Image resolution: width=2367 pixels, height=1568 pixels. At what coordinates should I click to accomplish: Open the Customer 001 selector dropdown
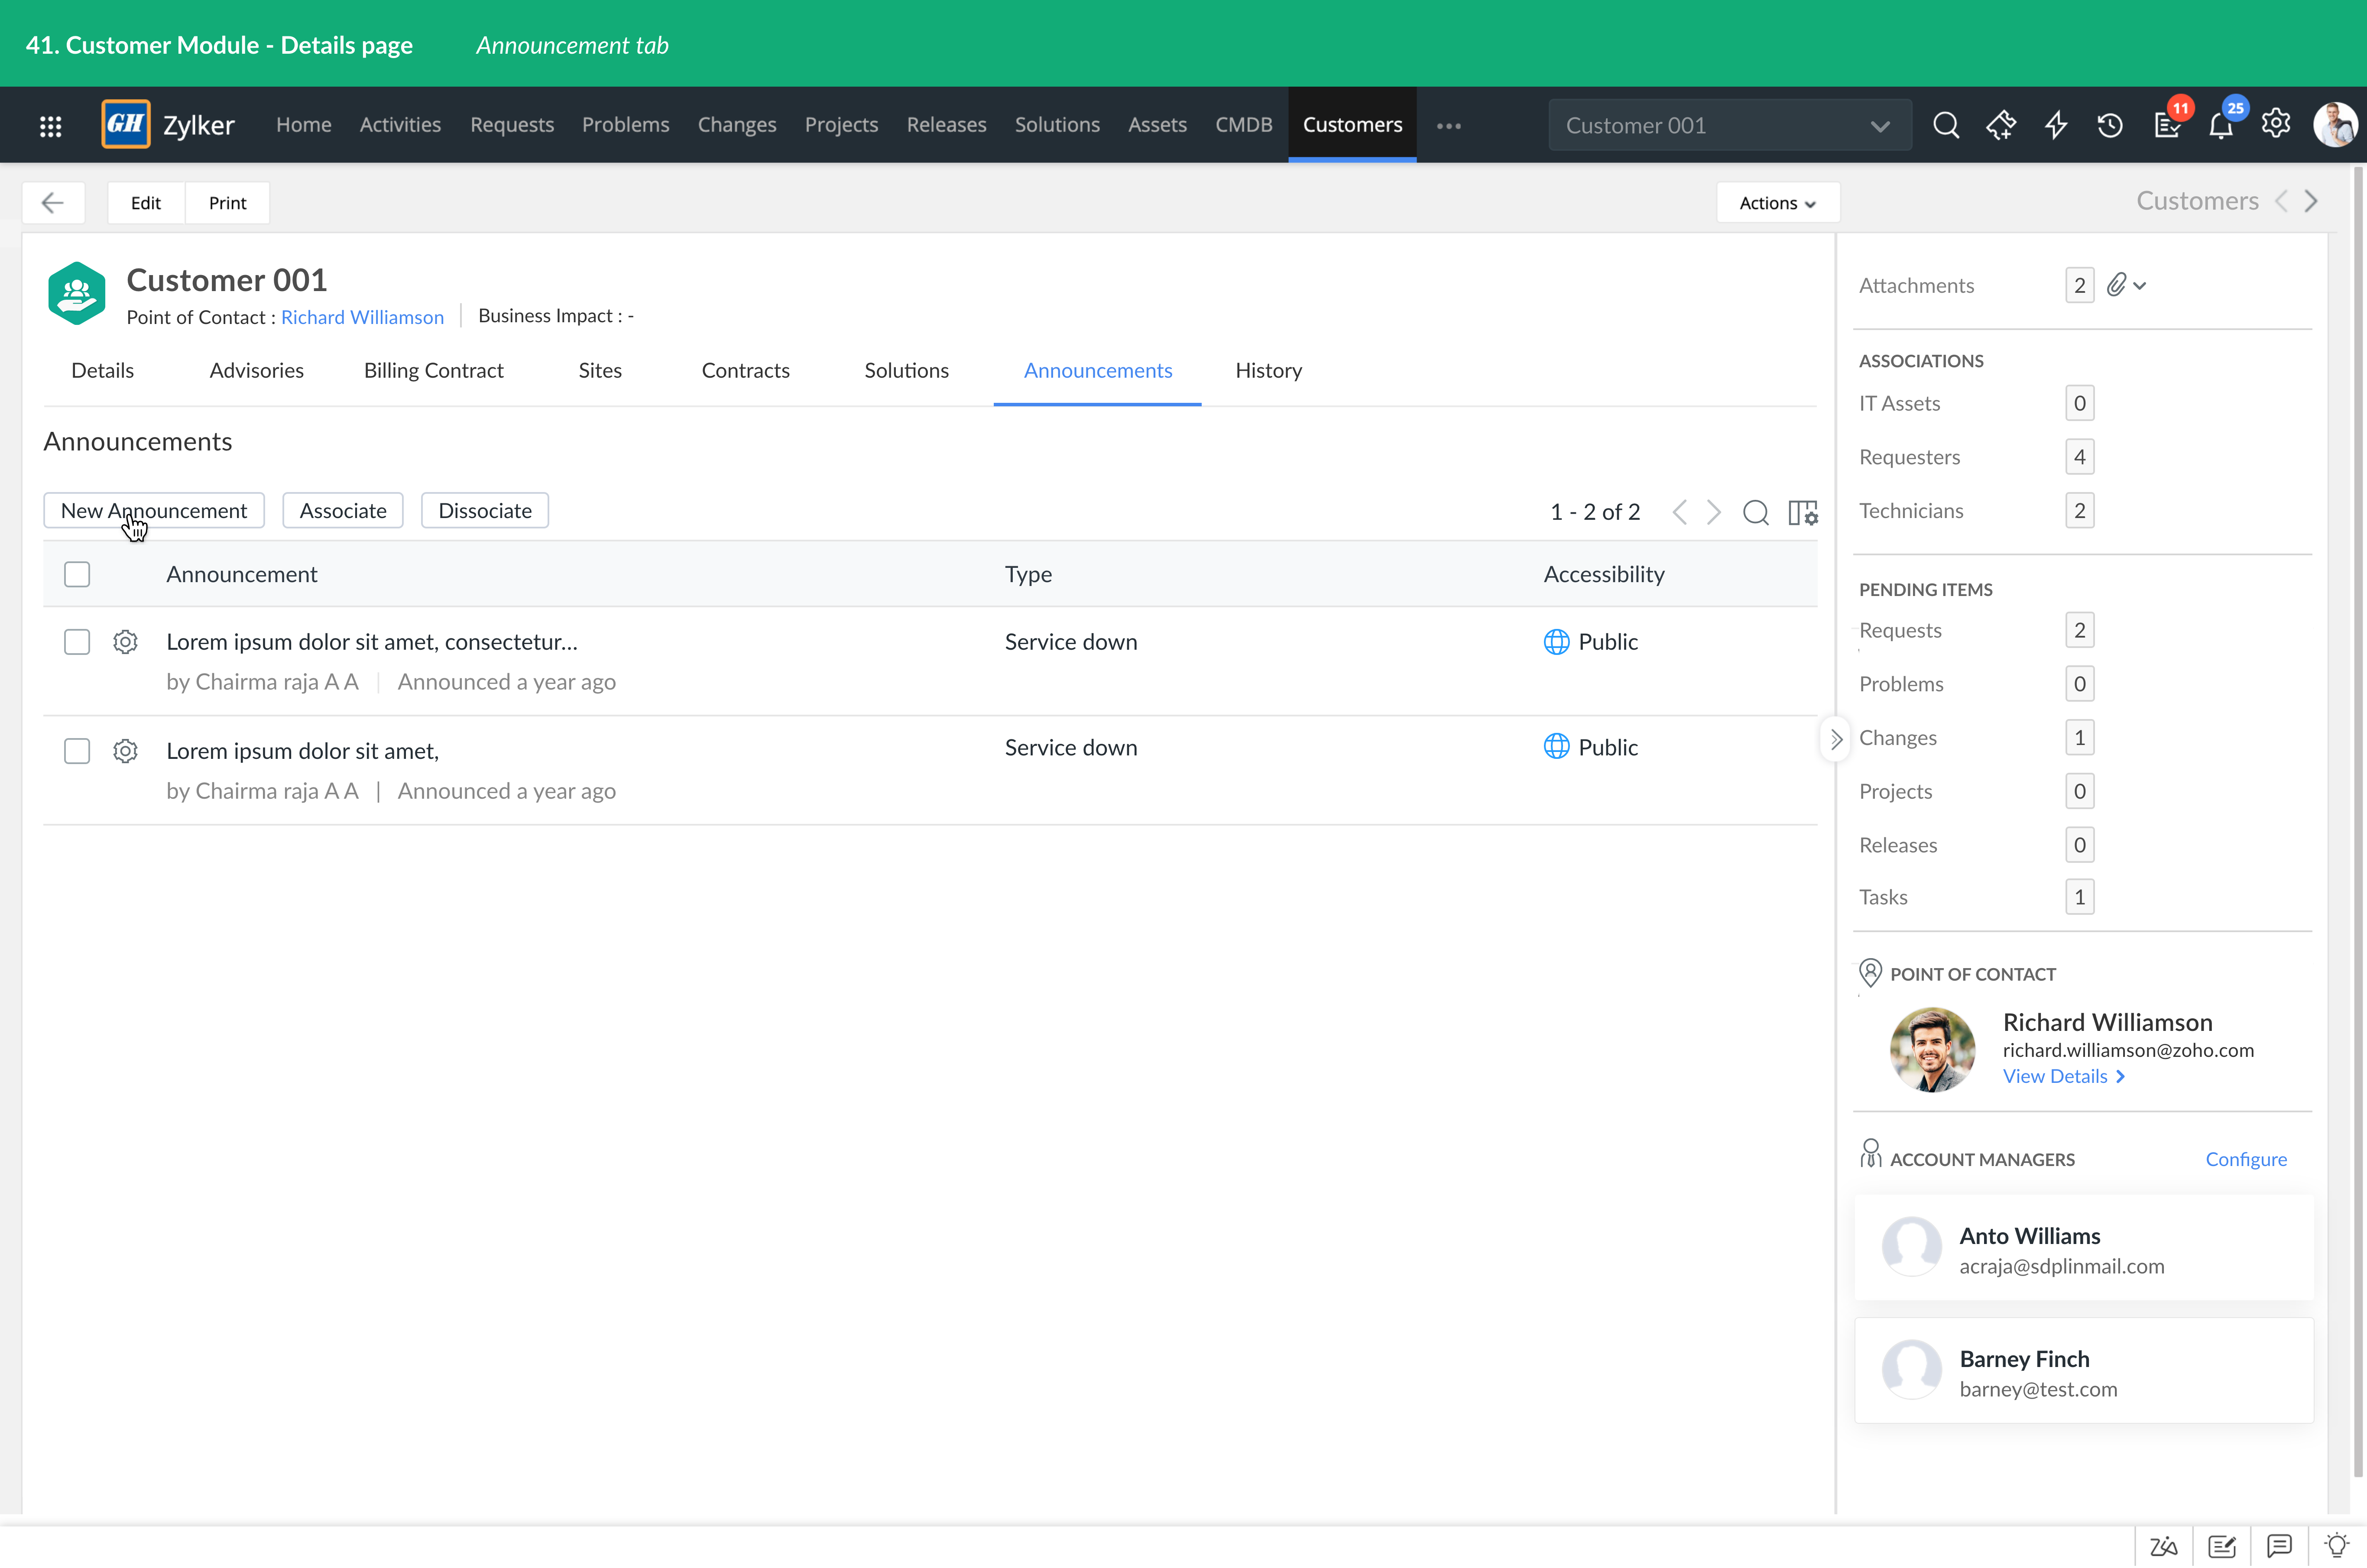pyautogui.click(x=1730, y=125)
